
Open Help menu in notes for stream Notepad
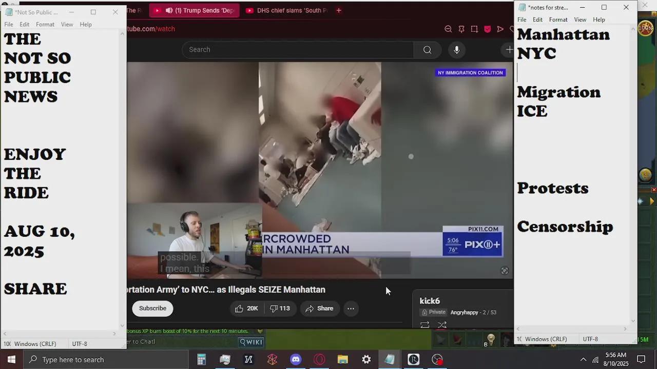click(x=599, y=19)
